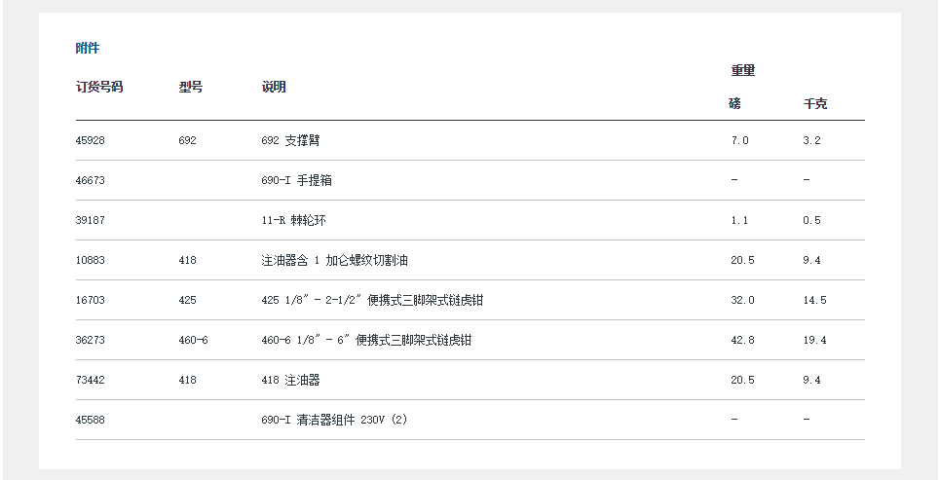The width and height of the screenshot is (940, 480).
Task: Click order number 39187
Action: [x=90, y=220]
